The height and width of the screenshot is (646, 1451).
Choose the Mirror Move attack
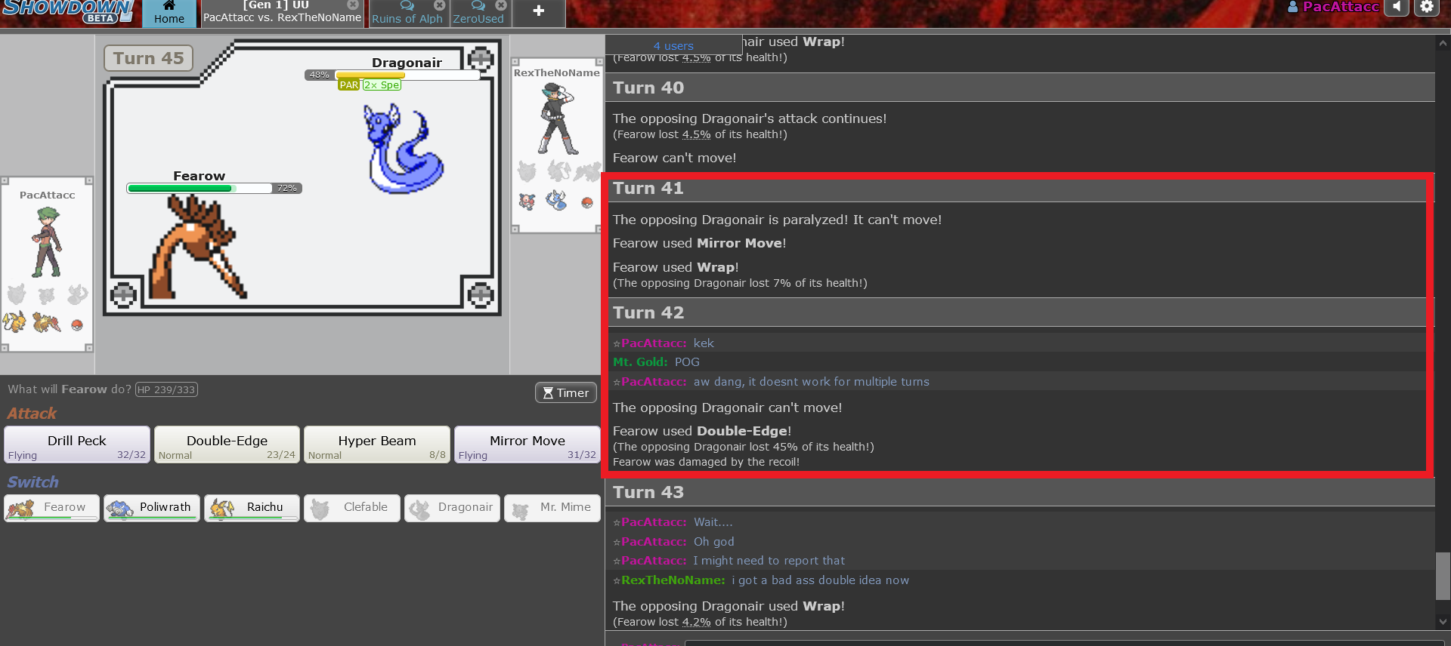tap(527, 445)
